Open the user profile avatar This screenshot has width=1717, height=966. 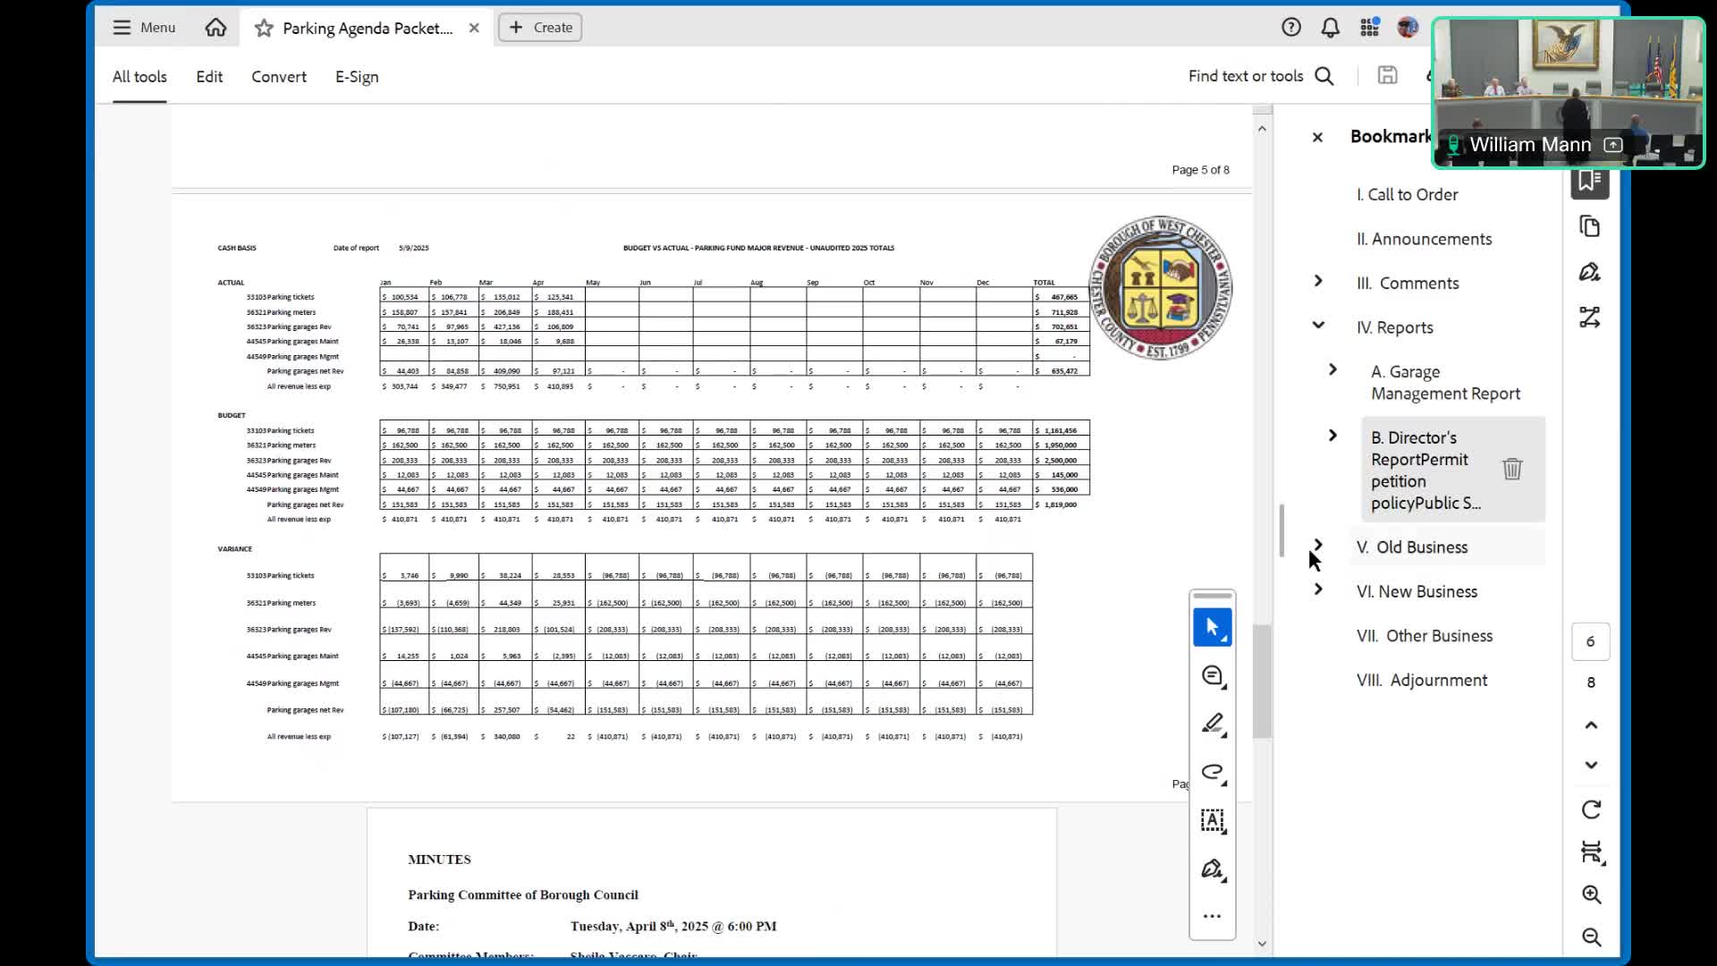(x=1408, y=28)
